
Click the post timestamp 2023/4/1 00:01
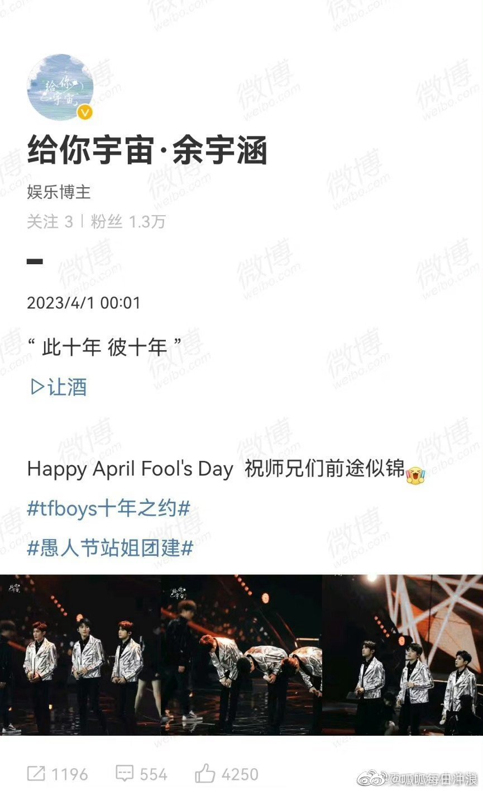84,303
